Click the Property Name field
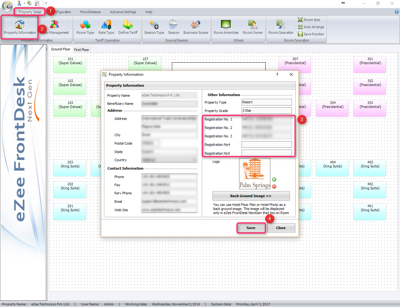The width and height of the screenshot is (400, 307). coord(169,95)
